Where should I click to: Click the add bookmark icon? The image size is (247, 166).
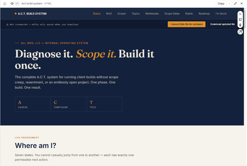(240, 19)
